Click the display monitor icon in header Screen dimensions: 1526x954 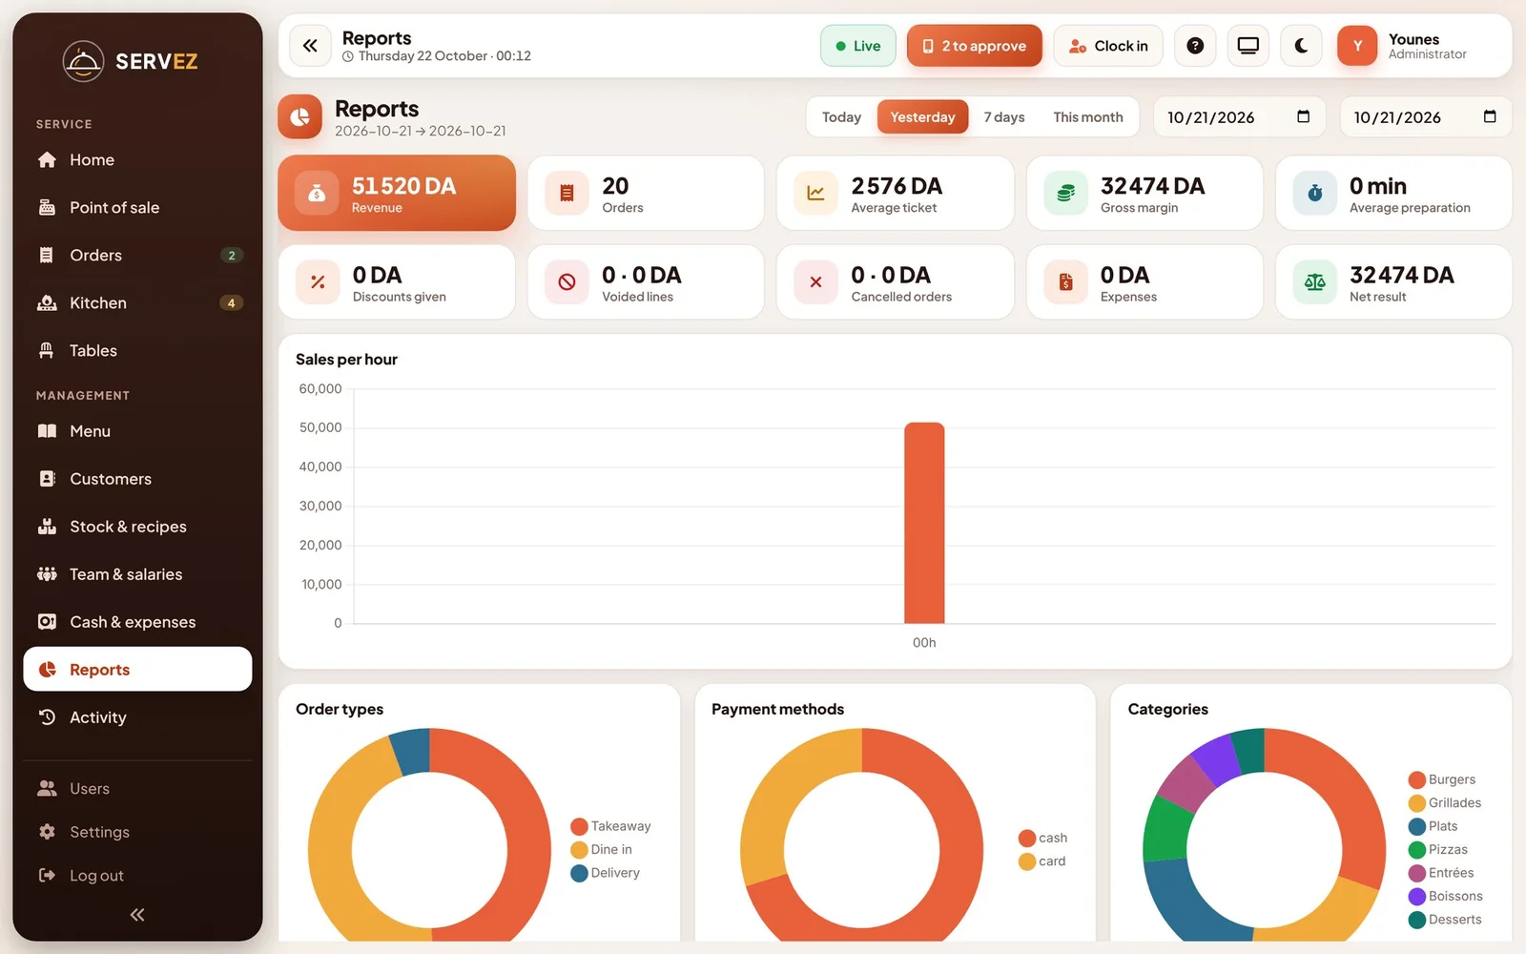pyautogui.click(x=1248, y=46)
